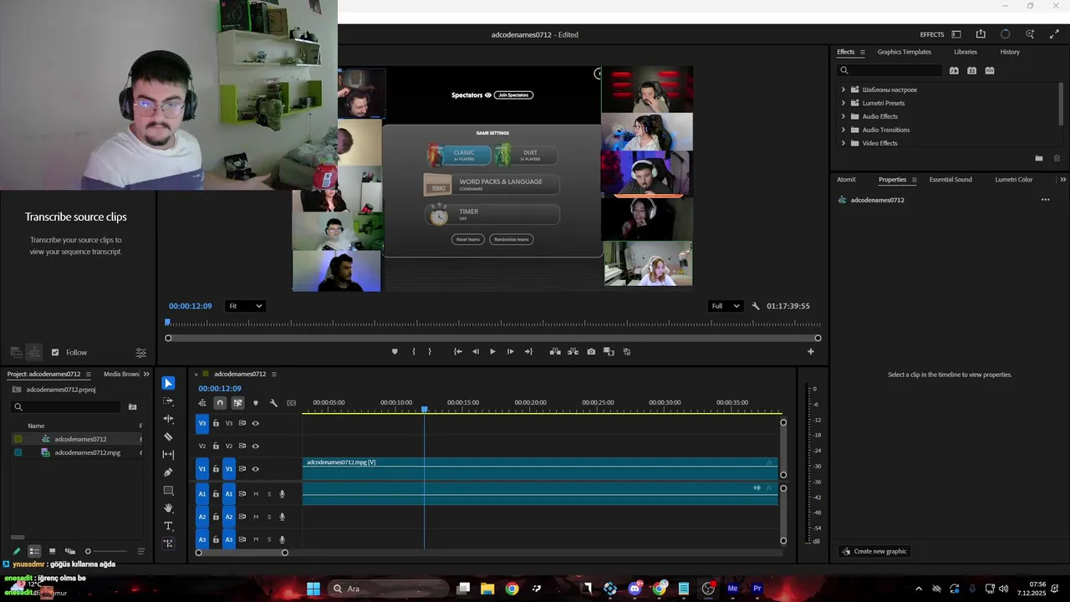
Task: Play the Program Monitor sequence
Action: point(492,352)
